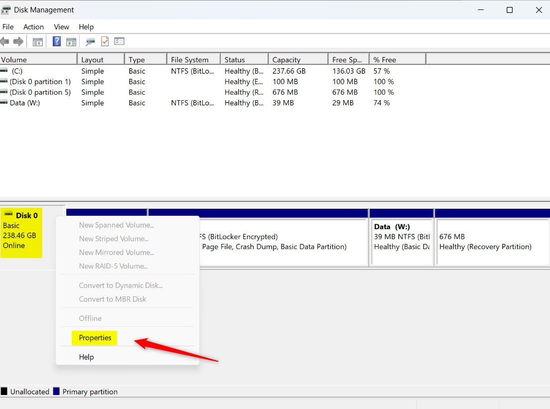Click the Primary partition legend swatch

coord(57,392)
